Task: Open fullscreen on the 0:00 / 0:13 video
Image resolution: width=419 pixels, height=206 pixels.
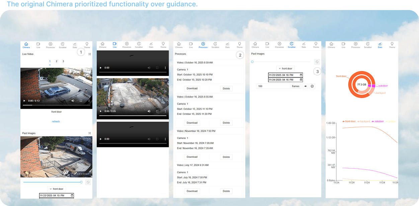Action: 81,100
